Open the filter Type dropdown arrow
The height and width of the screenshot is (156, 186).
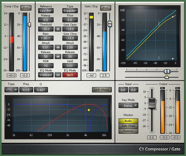pyautogui.click(x=16, y=90)
